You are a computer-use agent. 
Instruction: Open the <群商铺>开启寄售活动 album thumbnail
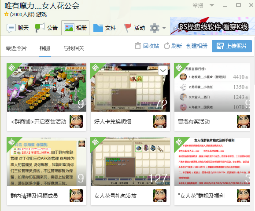tap(47, 87)
